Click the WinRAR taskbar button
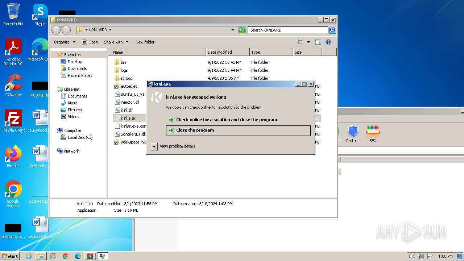Viewport: 464px width, 261px height. [x=90, y=256]
